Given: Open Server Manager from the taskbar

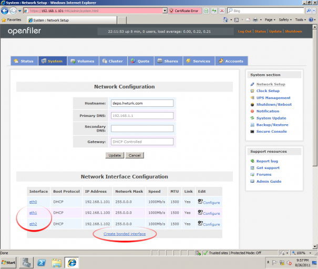Looking at the screenshot, I should (x=26, y=263).
